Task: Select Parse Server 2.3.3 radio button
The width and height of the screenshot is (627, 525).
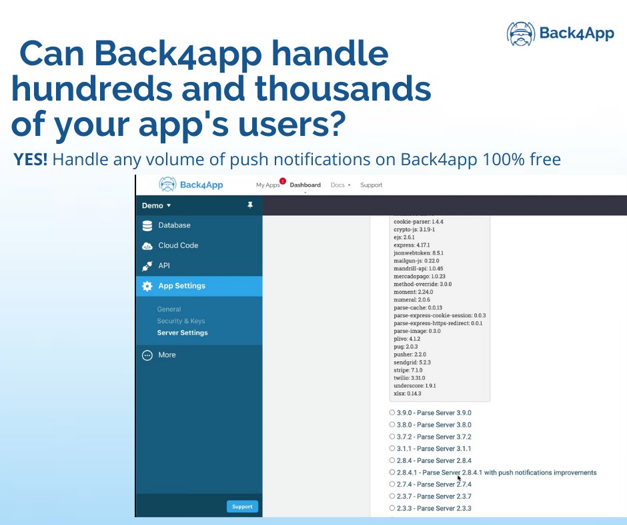Action: pos(392,508)
